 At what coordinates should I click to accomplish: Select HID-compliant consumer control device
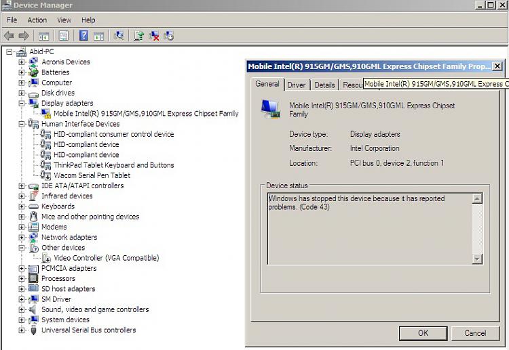pyautogui.click(x=113, y=134)
